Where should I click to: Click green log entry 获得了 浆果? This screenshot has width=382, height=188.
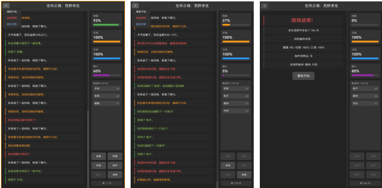pos(44,52)
